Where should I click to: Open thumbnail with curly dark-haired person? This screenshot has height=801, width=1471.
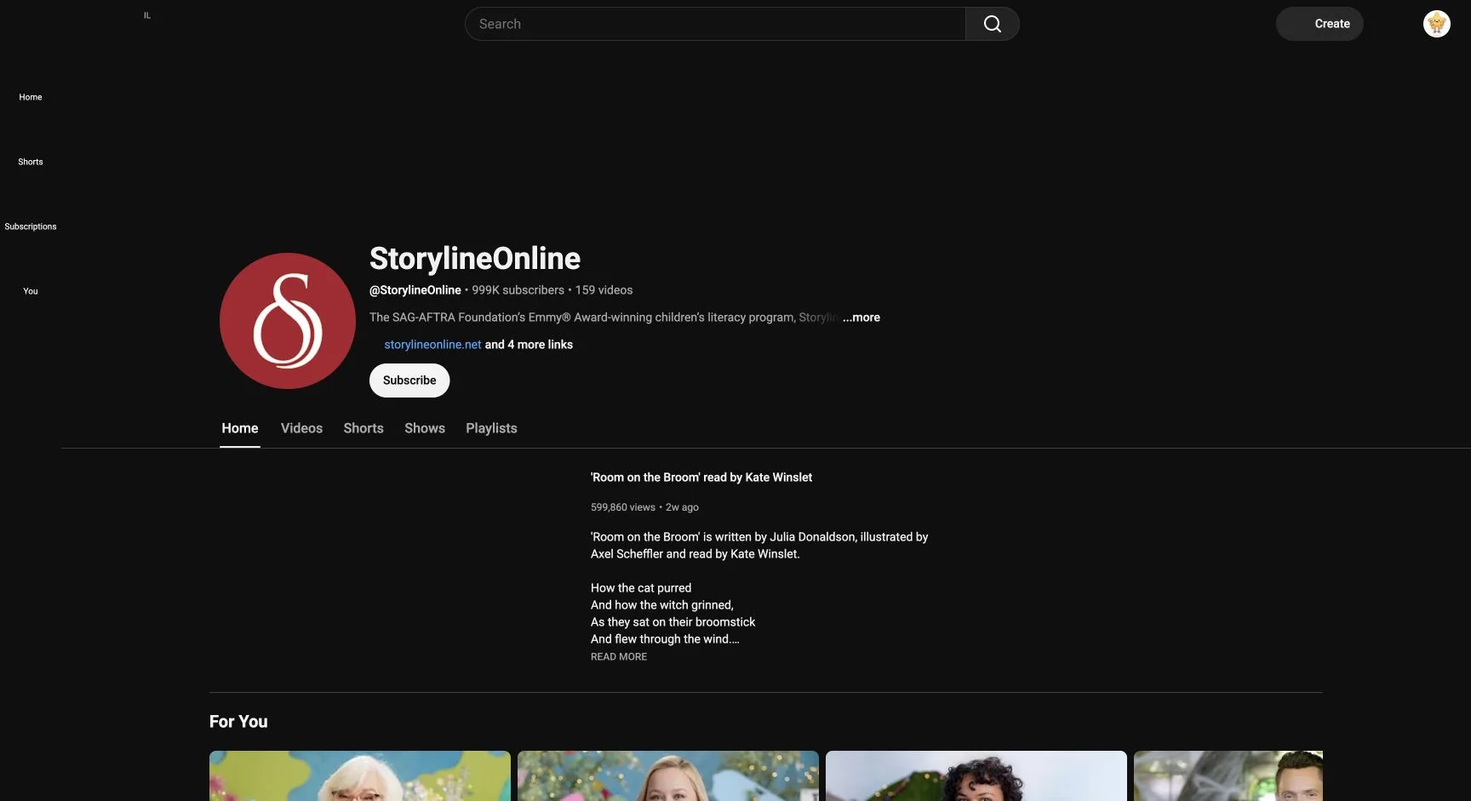click(x=976, y=775)
